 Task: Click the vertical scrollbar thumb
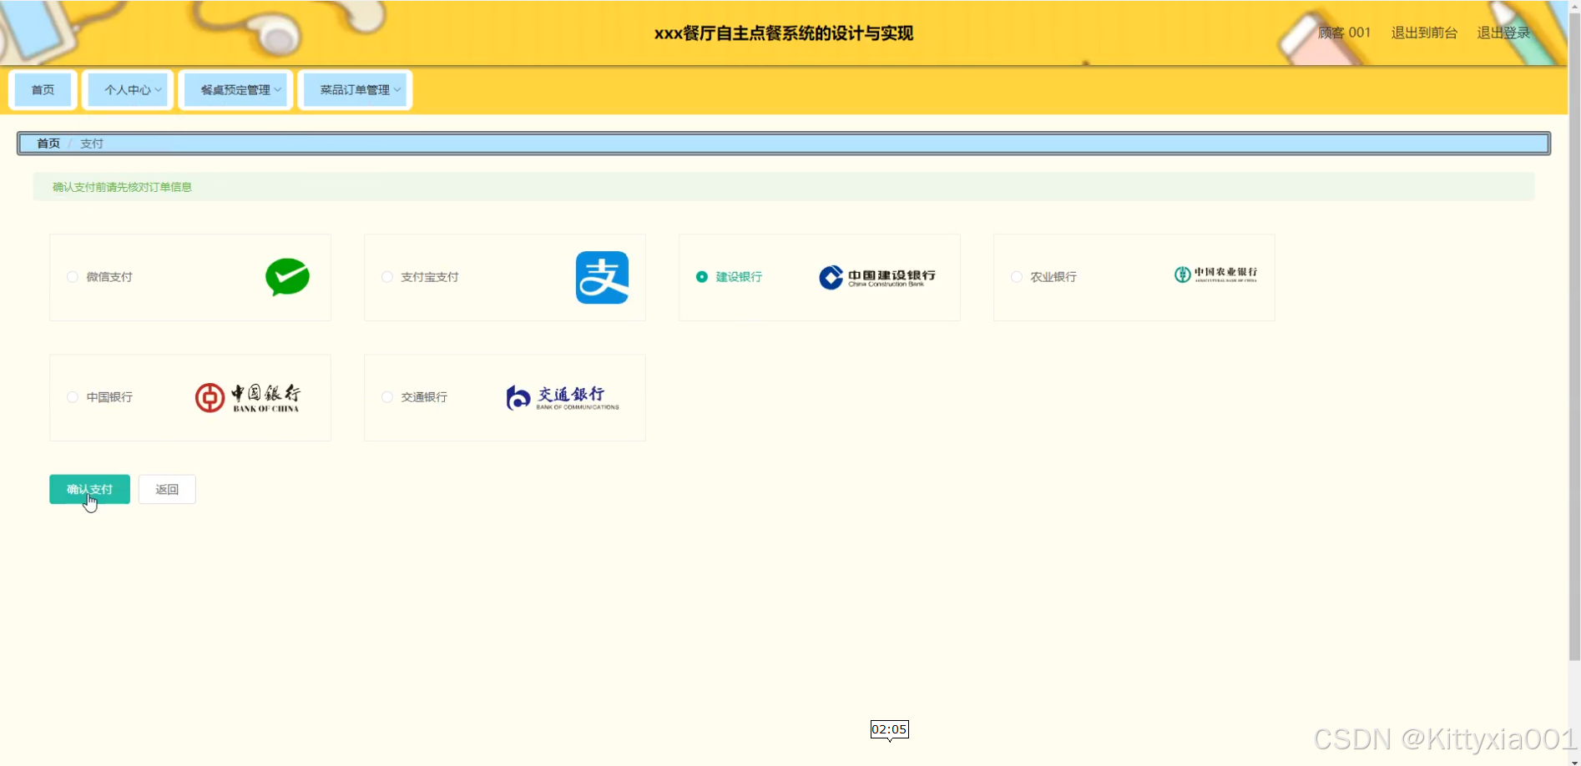point(1574,335)
